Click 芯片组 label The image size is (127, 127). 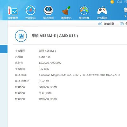[19, 57]
